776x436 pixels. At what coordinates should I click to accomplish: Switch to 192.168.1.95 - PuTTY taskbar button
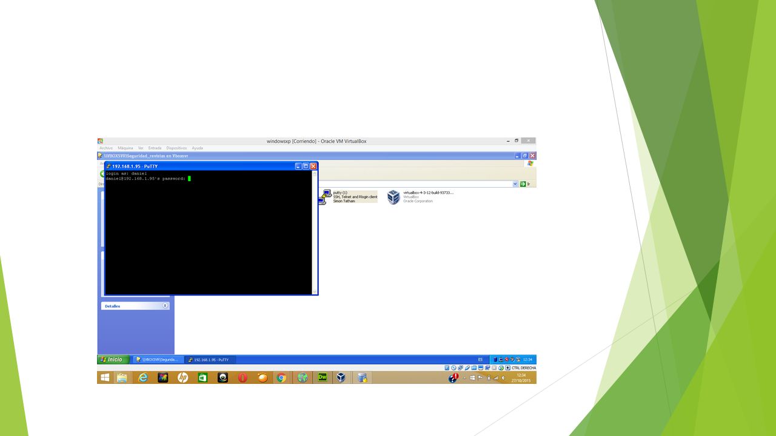click(x=210, y=359)
